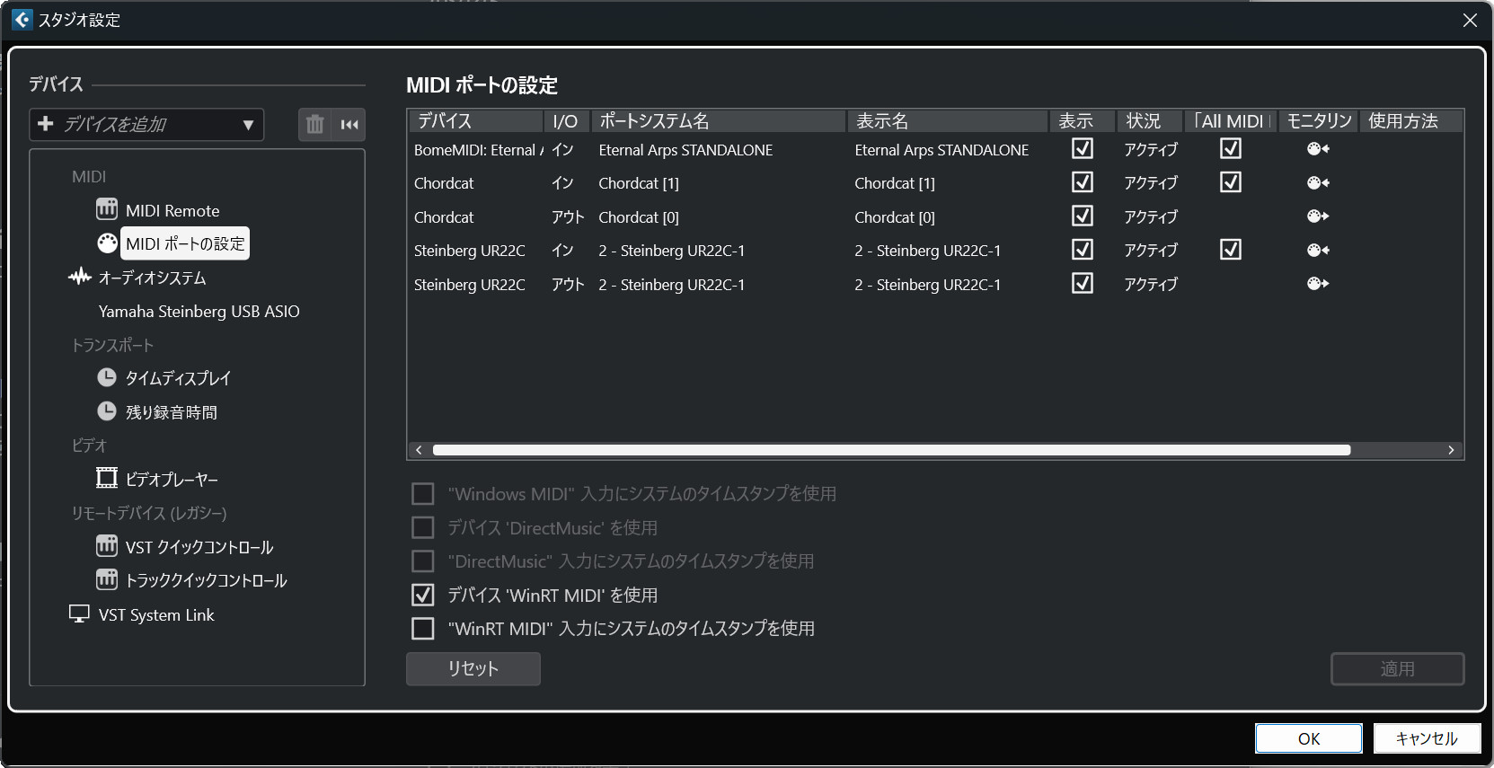Click monitoring icon for Steinberg UR22C output row
Screen dimensions: 1494x768
pos(1318,284)
